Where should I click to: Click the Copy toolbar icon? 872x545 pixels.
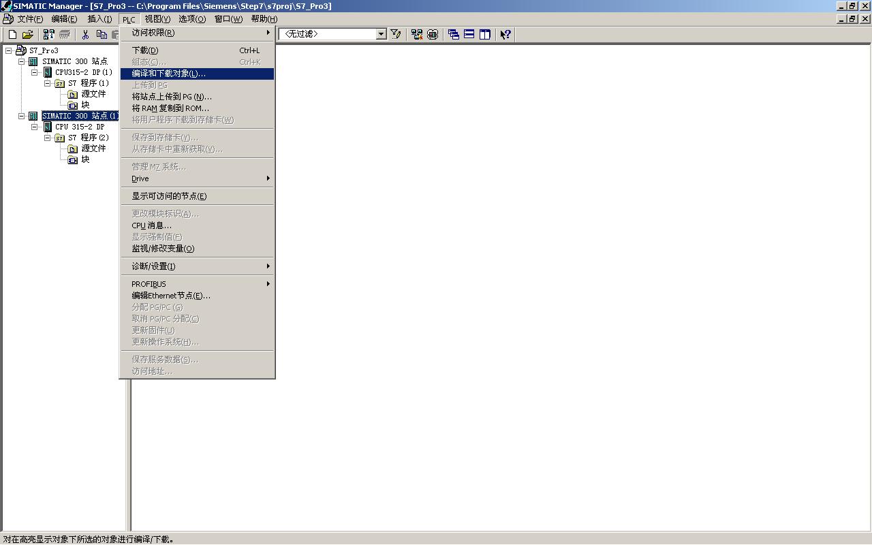[102, 34]
